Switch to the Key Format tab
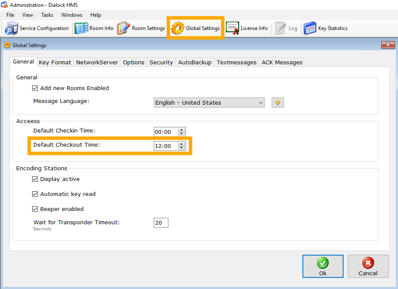Screen dimensions: 398x289 55,62
